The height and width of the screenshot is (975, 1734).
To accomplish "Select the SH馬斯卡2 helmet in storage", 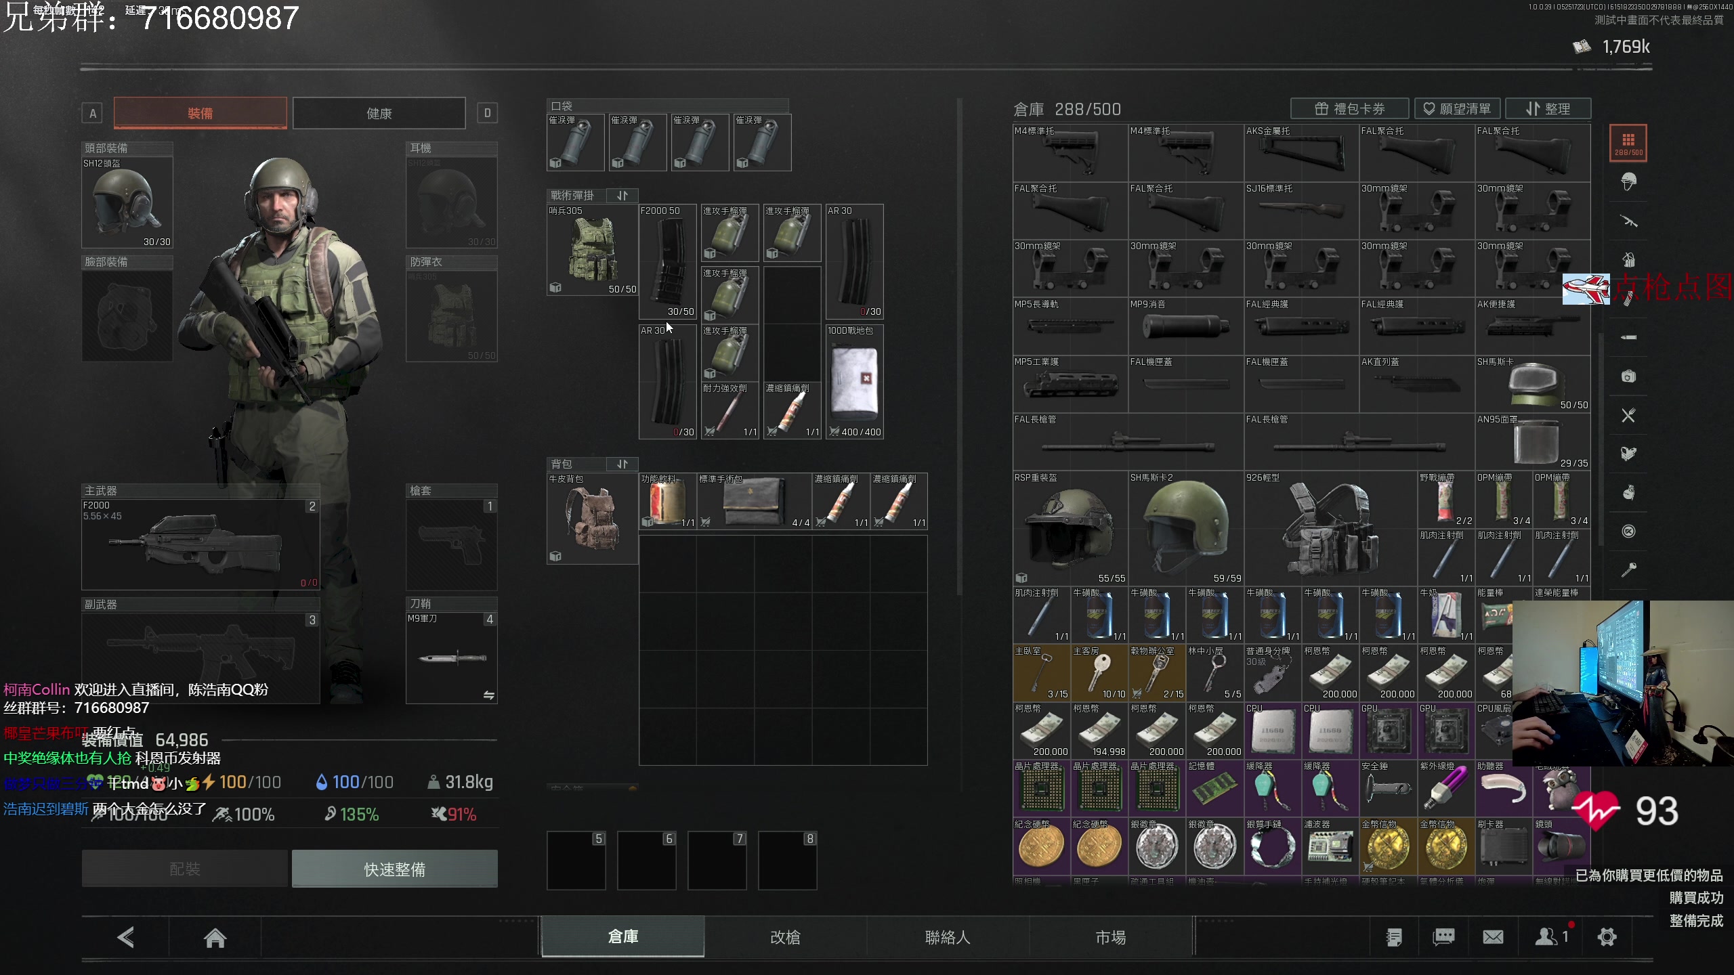I will (x=1186, y=528).
